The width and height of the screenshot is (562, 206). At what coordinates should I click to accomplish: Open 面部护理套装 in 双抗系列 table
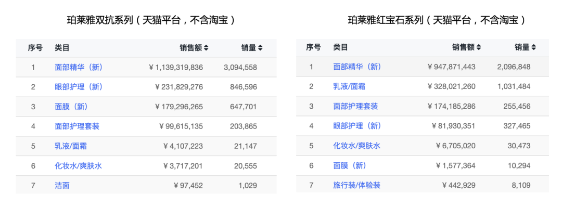(77, 126)
